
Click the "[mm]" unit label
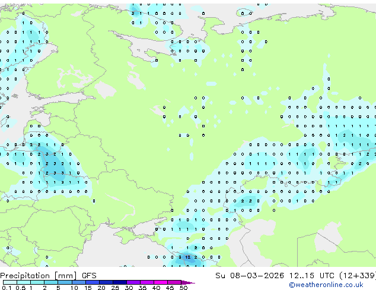[x=65, y=276]
